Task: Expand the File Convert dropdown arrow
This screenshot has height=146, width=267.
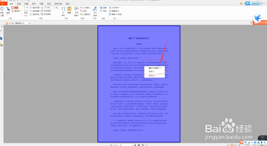Action: click(78, 15)
